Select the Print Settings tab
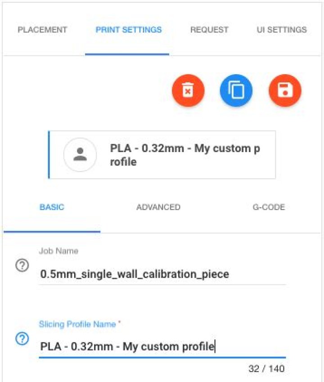The width and height of the screenshot is (324, 382). pos(129,30)
